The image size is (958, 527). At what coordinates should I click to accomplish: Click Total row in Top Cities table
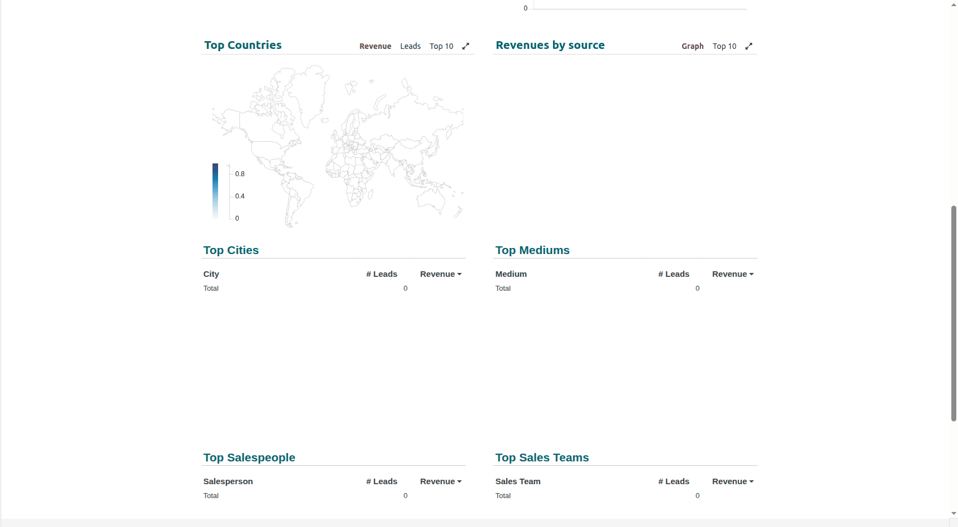click(x=334, y=289)
